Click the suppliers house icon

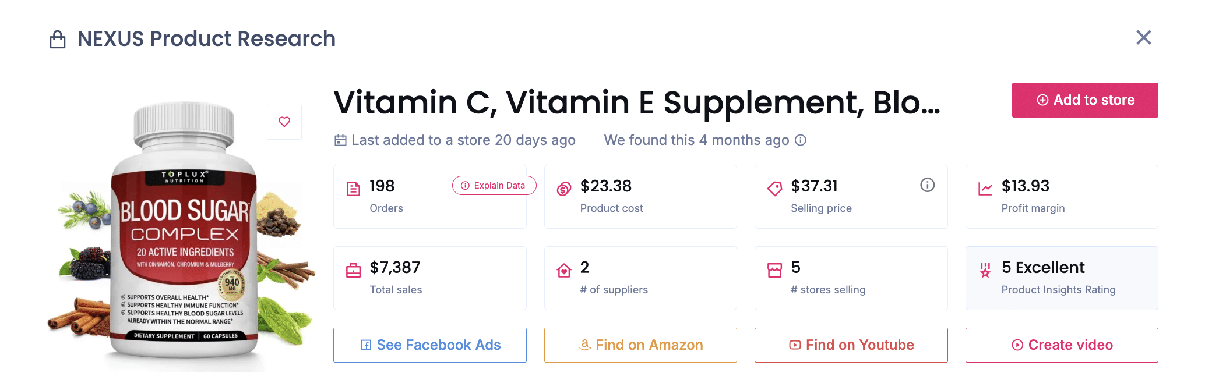point(563,269)
